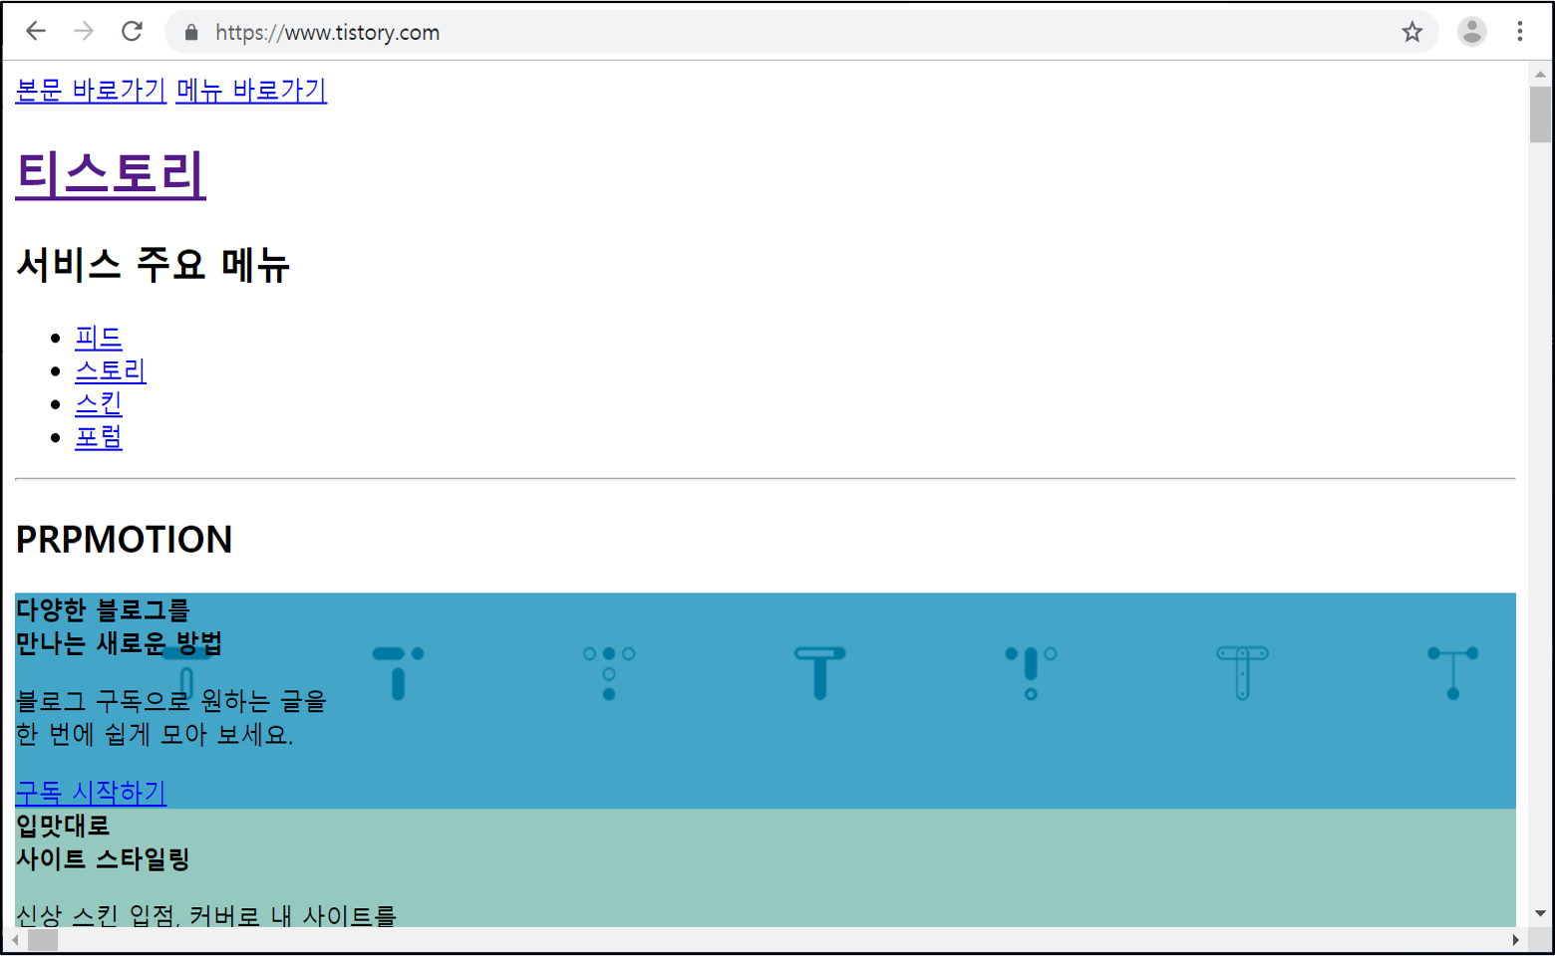1555x956 pixels.
Task: Click the 사이트 스타일링 text
Action: pyautogui.click(x=103, y=858)
